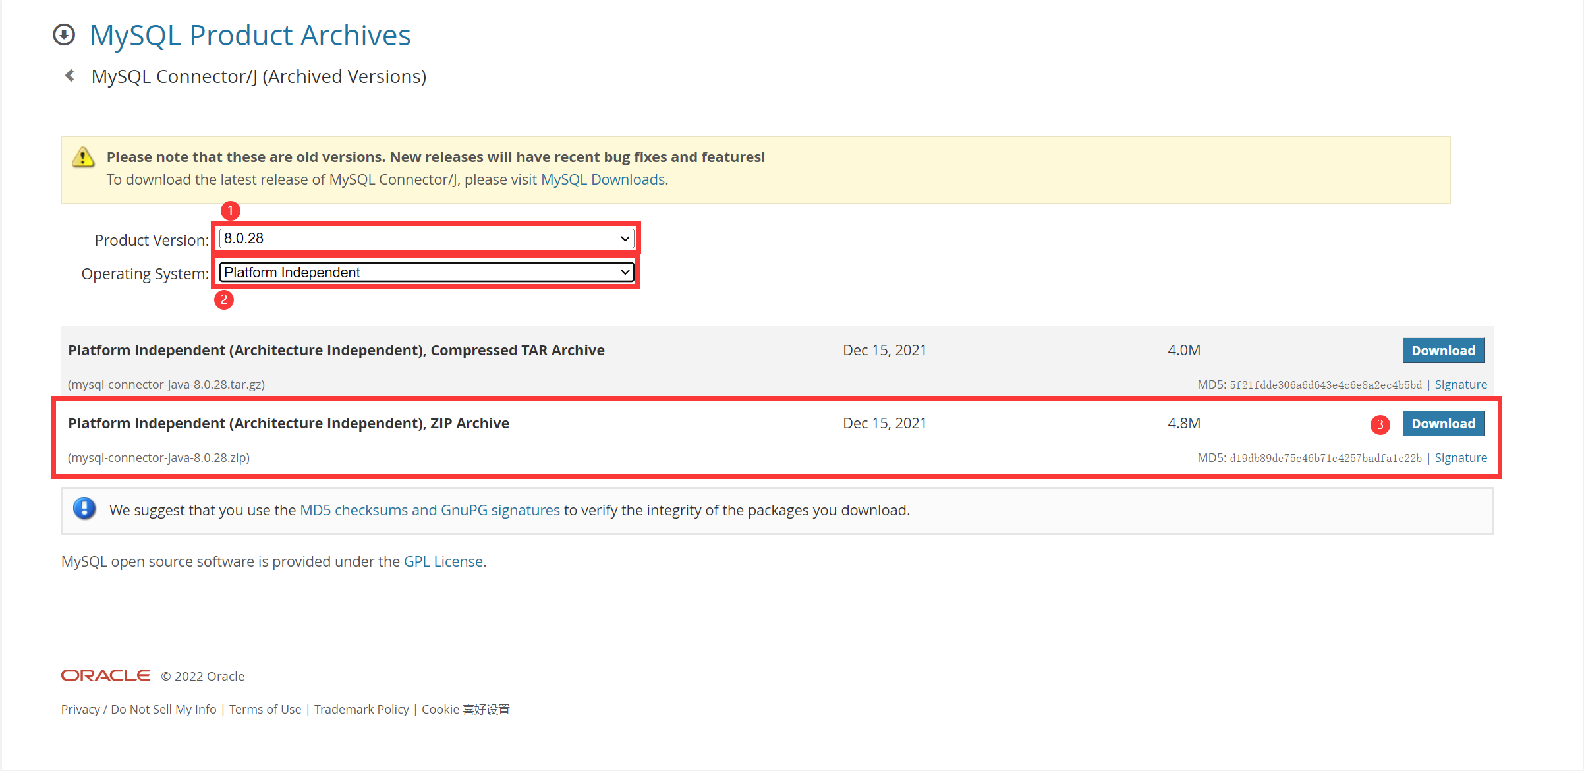Open the MySQL Downloads link
This screenshot has height=771, width=1584.
tap(602, 179)
